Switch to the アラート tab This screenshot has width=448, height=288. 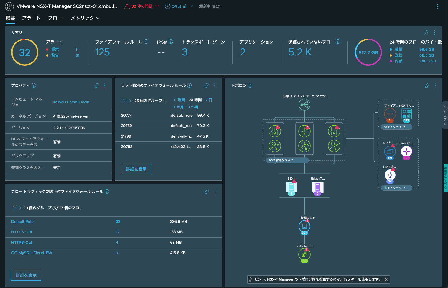point(31,18)
